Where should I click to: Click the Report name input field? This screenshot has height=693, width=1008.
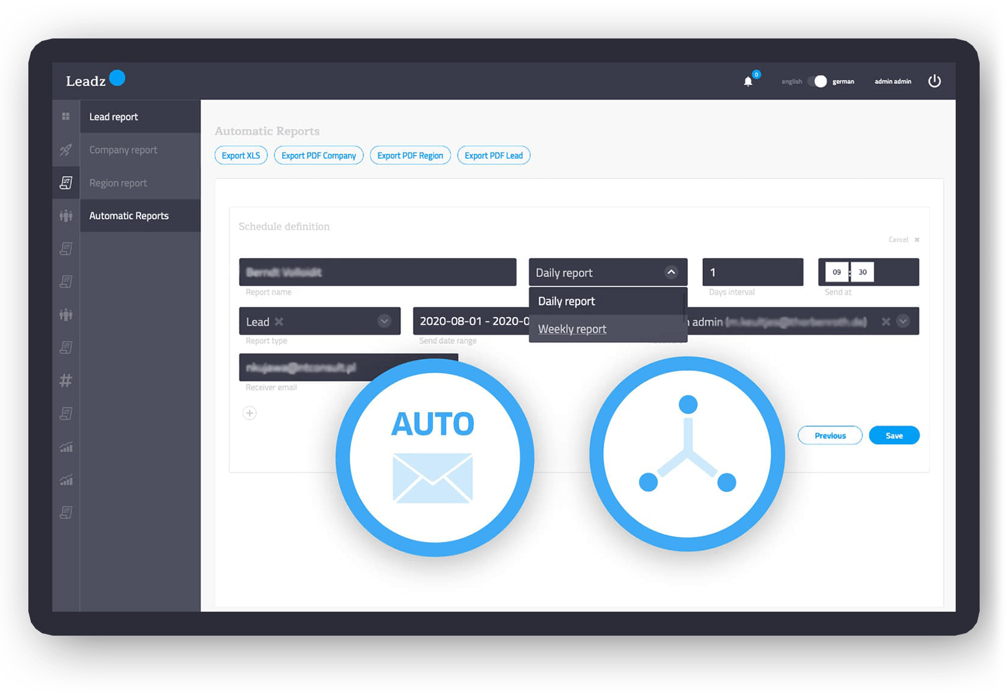pyautogui.click(x=377, y=272)
